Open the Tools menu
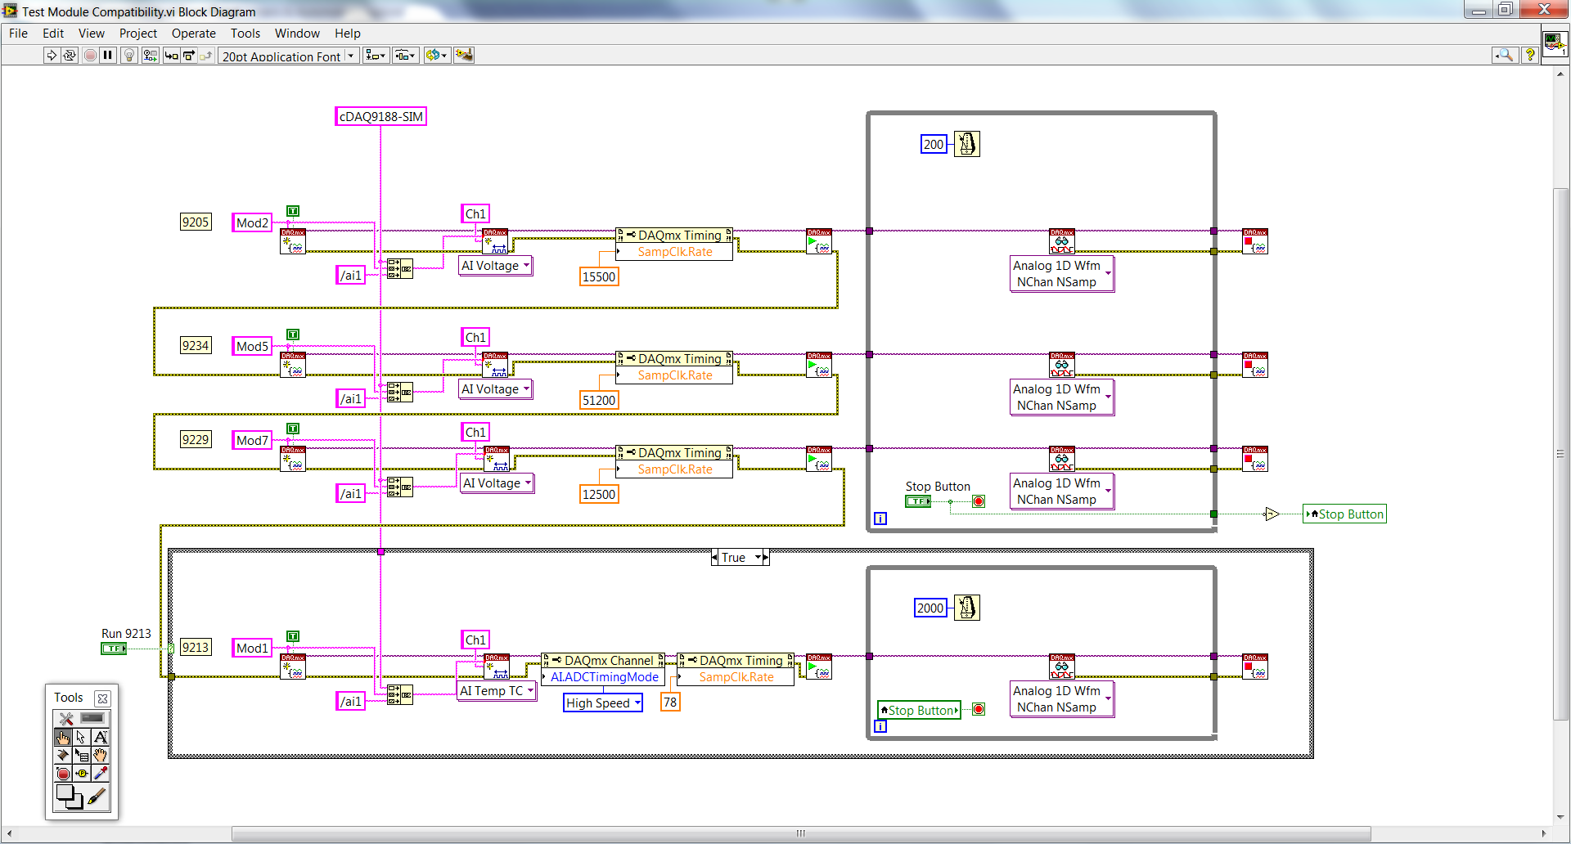1571x844 pixels. (x=245, y=33)
